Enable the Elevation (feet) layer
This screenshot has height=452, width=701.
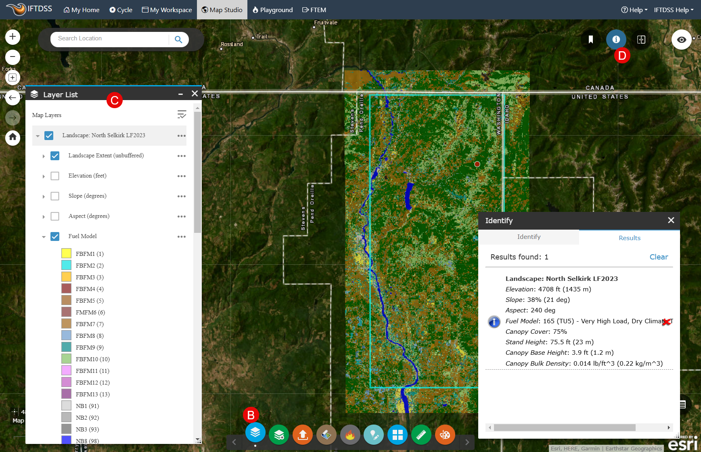[55, 176]
